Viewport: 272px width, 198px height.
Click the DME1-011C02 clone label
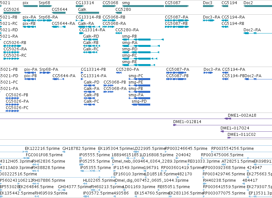click(x=241, y=135)
